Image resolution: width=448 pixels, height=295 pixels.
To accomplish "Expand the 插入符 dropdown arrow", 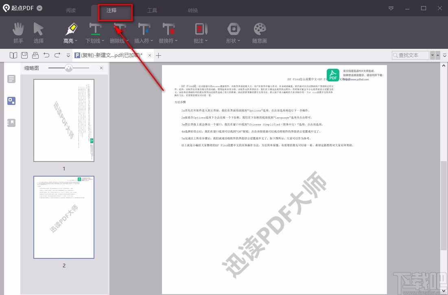I will (x=152, y=41).
